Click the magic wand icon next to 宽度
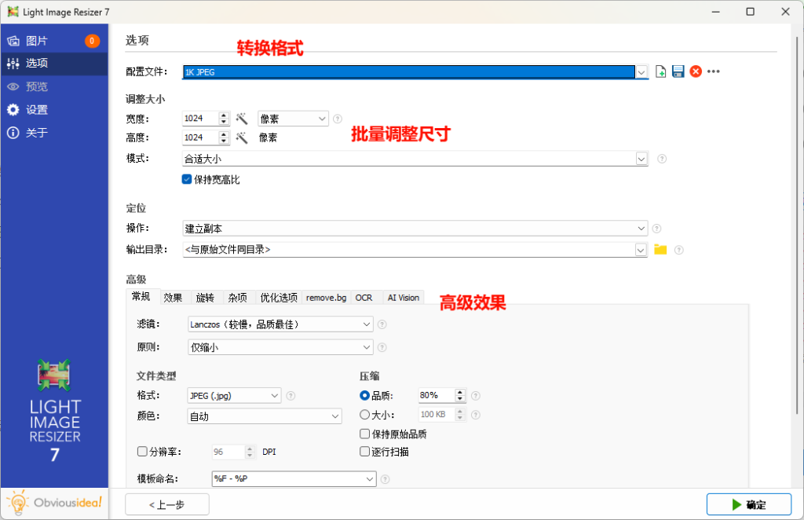Image resolution: width=804 pixels, height=520 pixels. [x=242, y=118]
